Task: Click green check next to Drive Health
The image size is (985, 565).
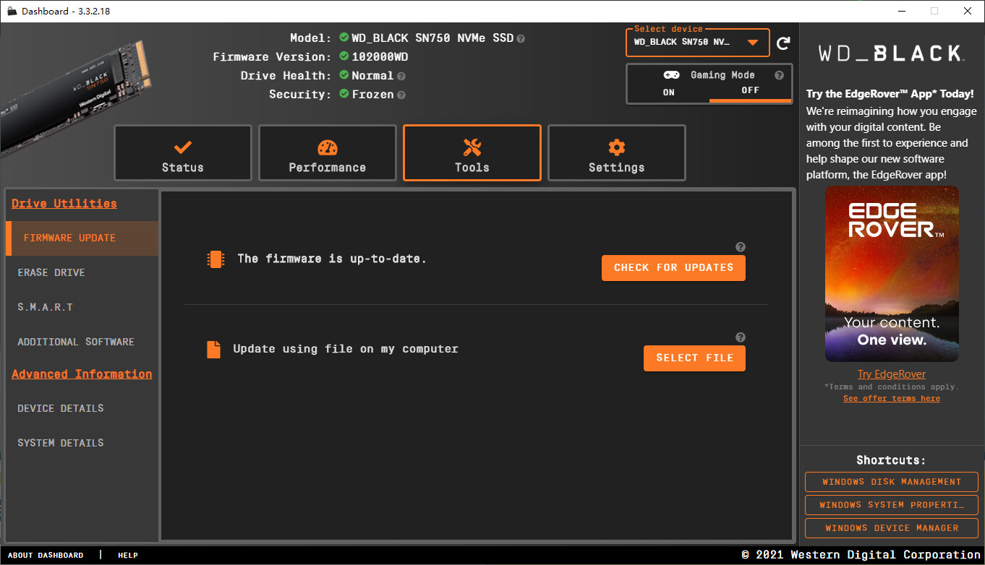Action: click(x=344, y=75)
